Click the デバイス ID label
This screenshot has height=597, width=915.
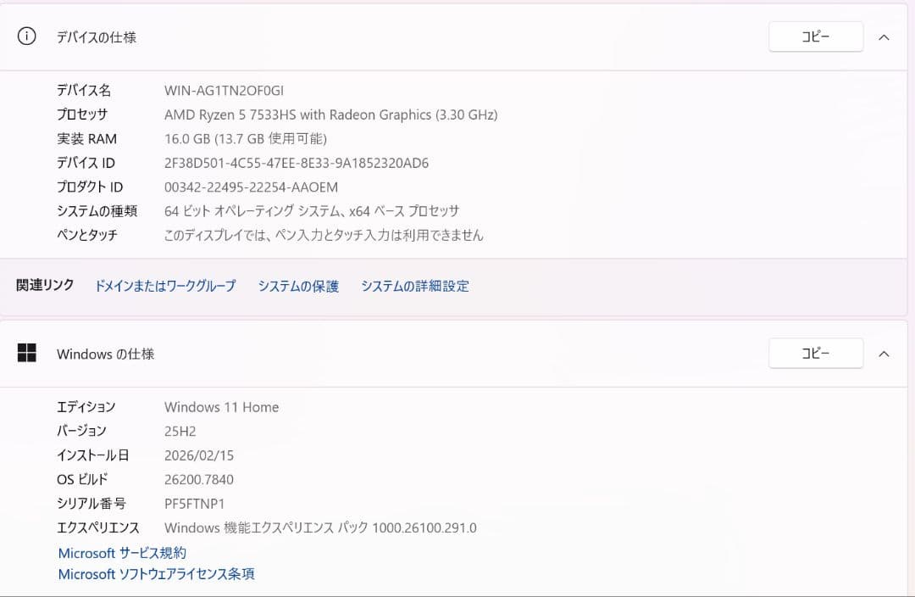point(86,163)
